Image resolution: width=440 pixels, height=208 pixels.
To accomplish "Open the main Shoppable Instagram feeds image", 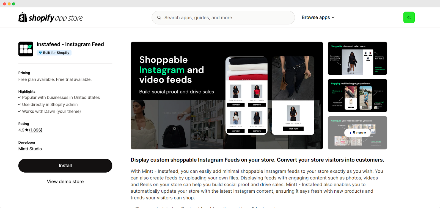I will coord(227,96).
